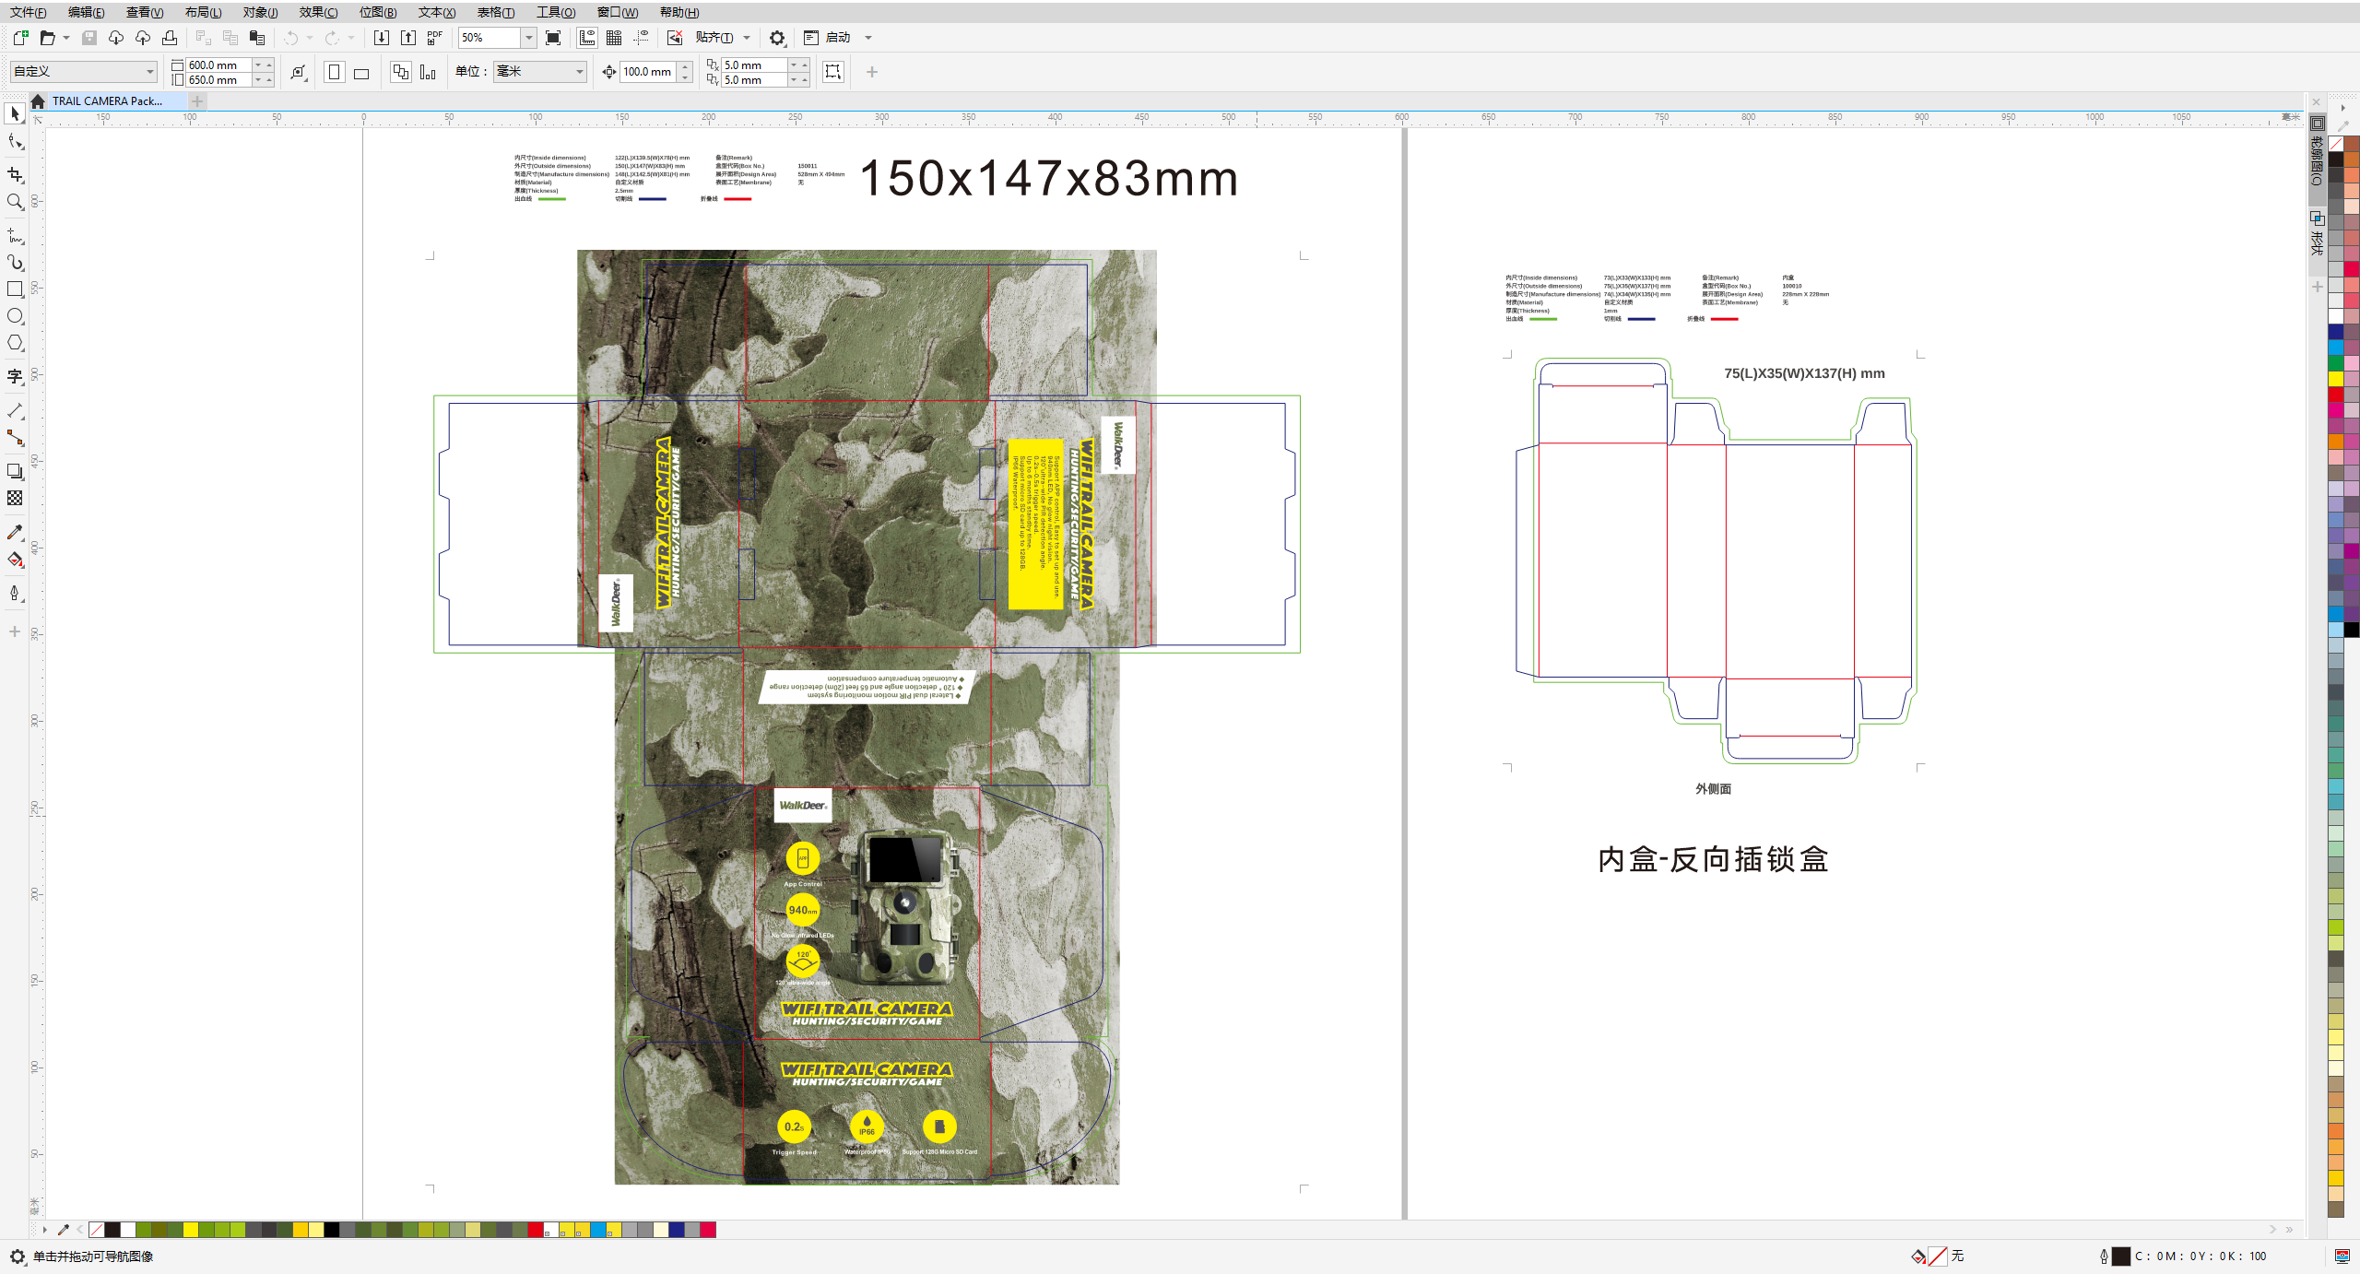This screenshot has height=1274, width=2360.
Task: Open the Options gear icon
Action: 777,38
